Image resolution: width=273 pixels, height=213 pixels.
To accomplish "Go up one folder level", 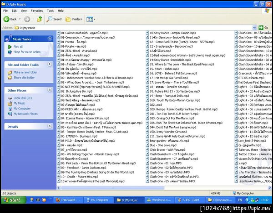I will (40, 19).
